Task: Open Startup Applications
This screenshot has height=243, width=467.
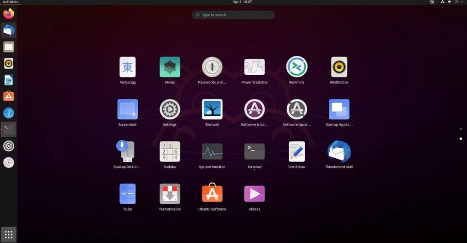Action: pos(339,109)
